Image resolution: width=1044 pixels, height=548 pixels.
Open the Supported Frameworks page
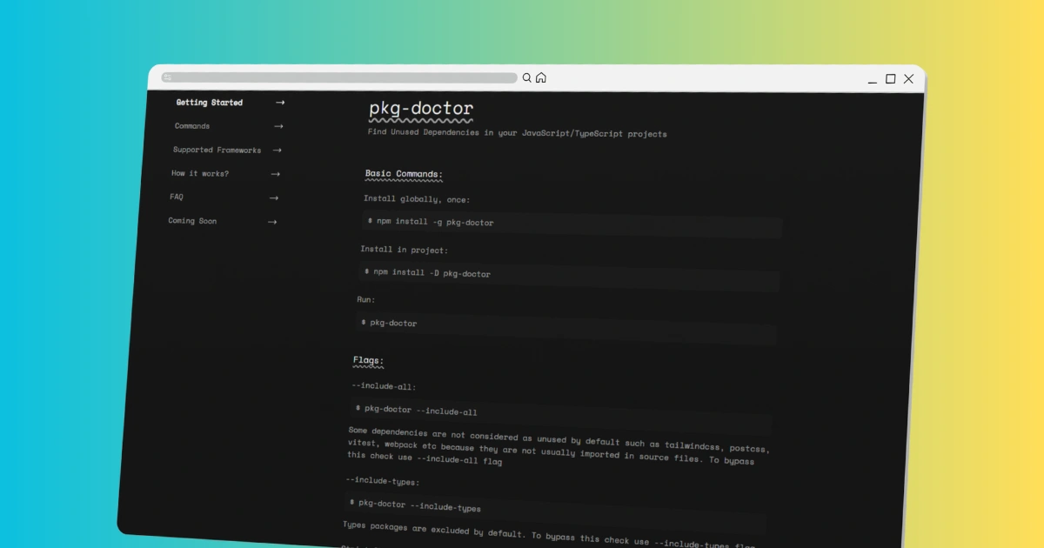coord(217,150)
